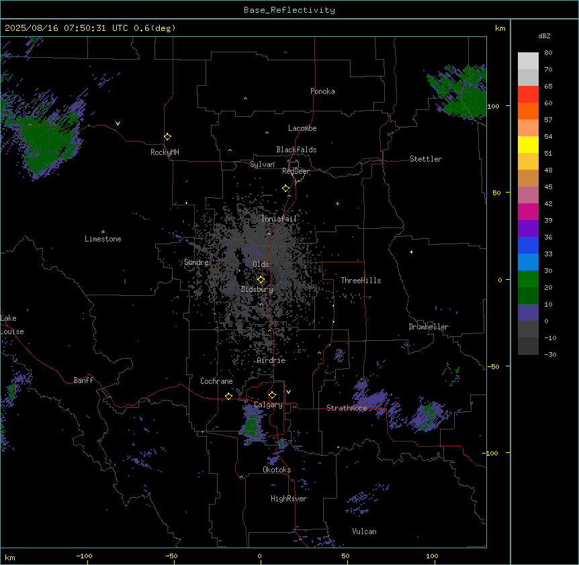This screenshot has width=579, height=565.
Task: Select the 50 tick on the bottom axis
Action: click(346, 556)
